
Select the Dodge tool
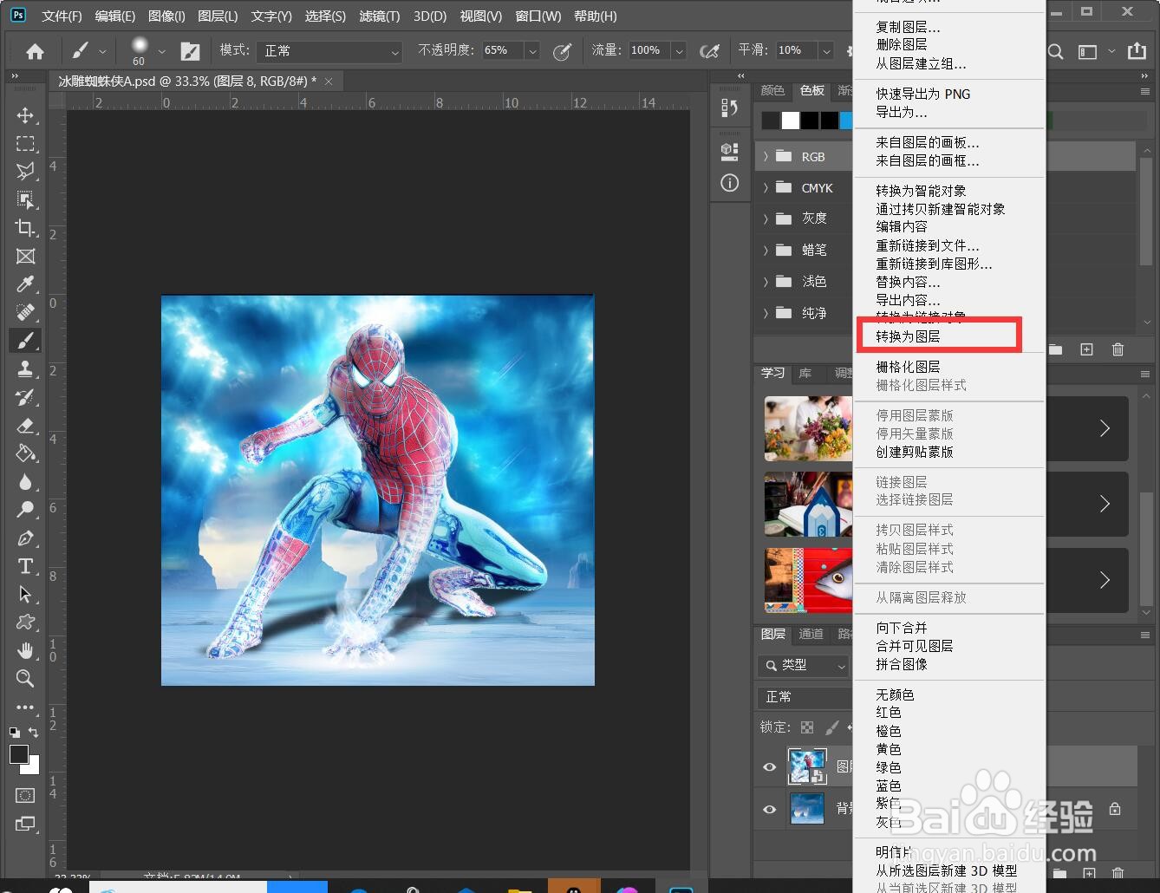pos(25,510)
